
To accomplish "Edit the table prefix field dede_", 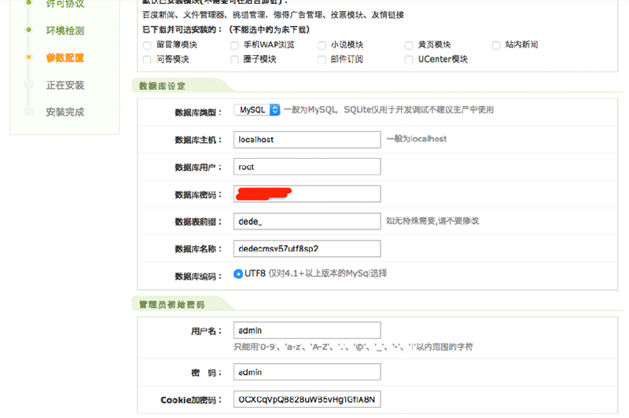I will coord(307,222).
